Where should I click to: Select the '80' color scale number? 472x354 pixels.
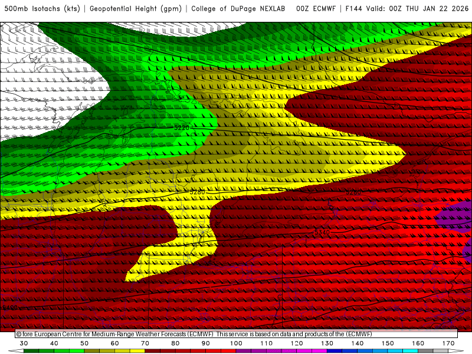175,343
